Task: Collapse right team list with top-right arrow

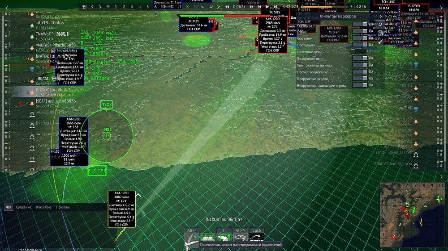Action: pyautogui.click(x=441, y=8)
